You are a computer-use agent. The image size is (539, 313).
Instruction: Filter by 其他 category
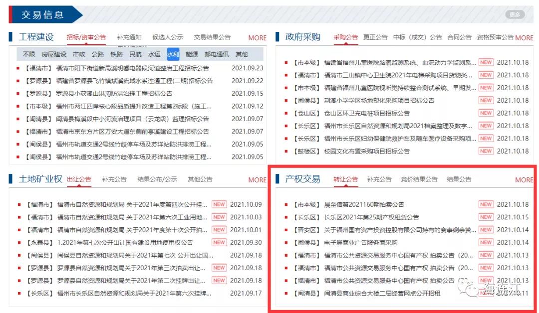(x=242, y=54)
